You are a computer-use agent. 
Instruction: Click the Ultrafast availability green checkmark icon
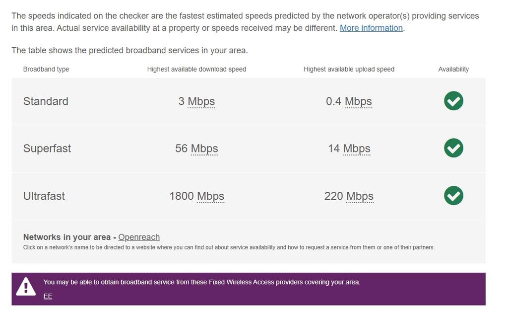pyautogui.click(x=453, y=196)
